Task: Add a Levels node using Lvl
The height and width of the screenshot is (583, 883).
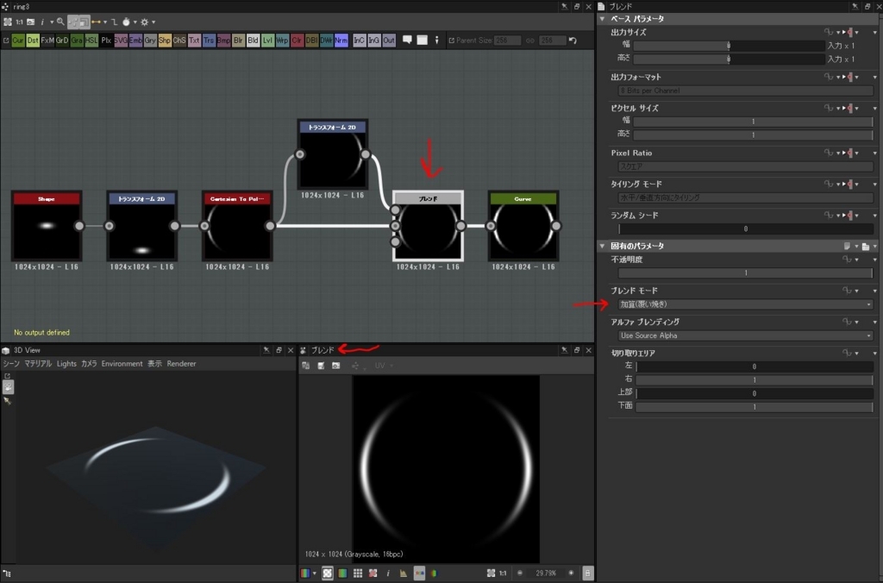Action: (x=267, y=41)
